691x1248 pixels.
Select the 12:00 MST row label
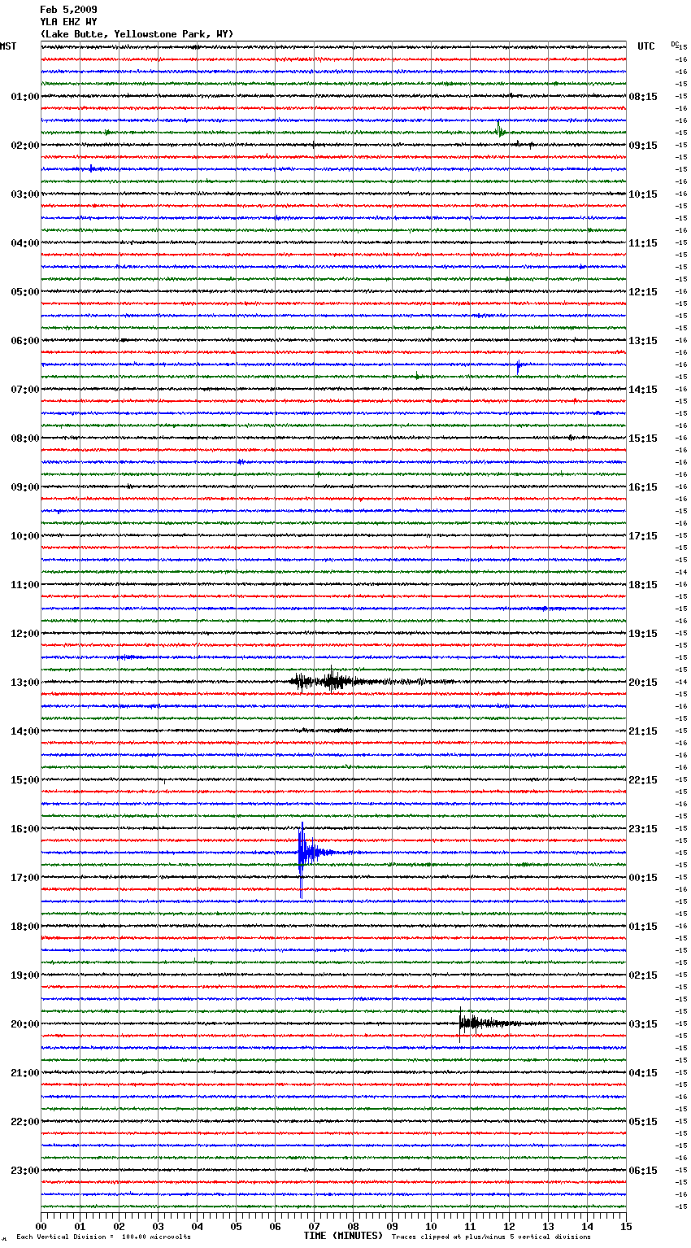pyautogui.click(x=24, y=634)
